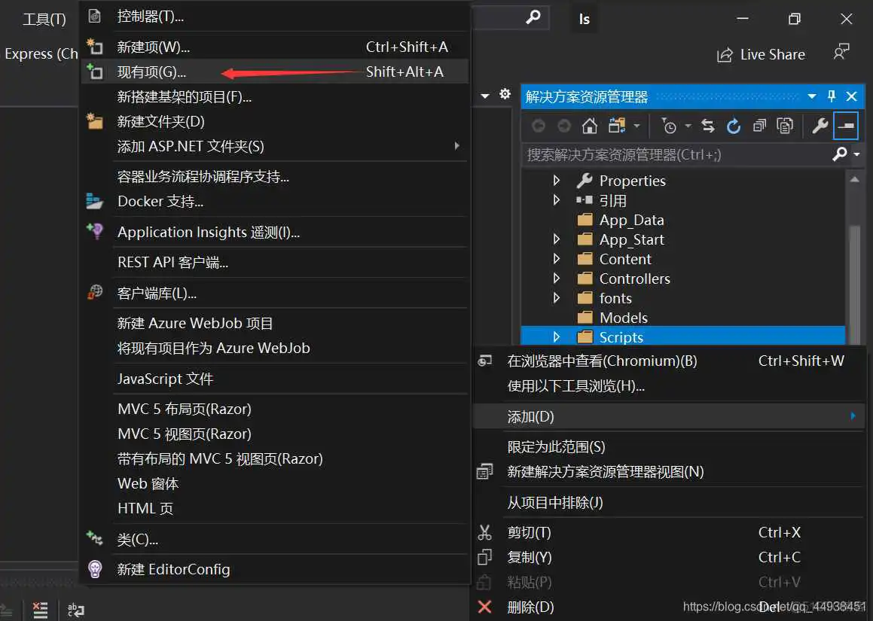Refresh the Solution Explorer tree
Screen dimensions: 873x621
point(733,125)
